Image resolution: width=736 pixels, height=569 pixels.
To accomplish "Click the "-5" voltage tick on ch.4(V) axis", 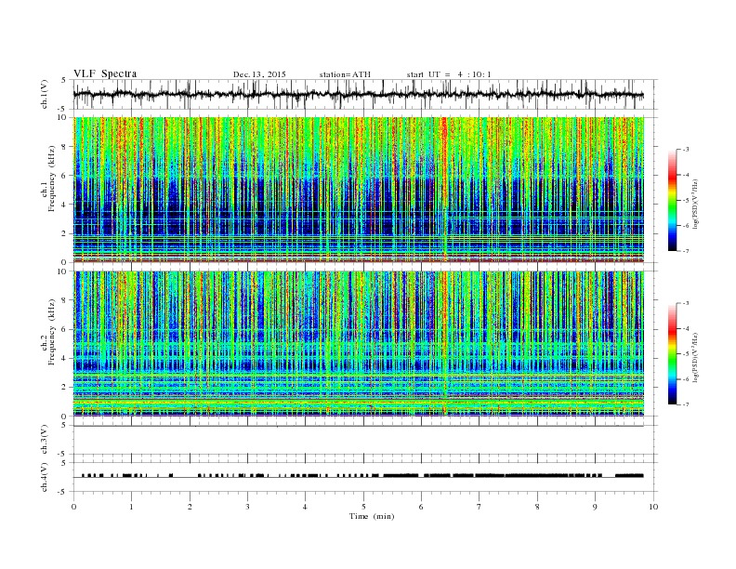I will [x=62, y=492].
